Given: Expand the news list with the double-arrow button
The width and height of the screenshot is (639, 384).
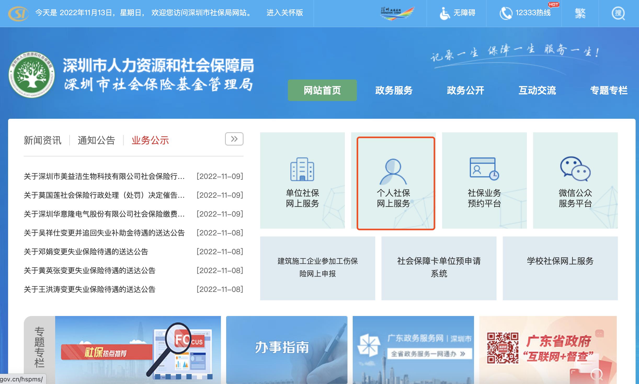Looking at the screenshot, I should pyautogui.click(x=235, y=139).
